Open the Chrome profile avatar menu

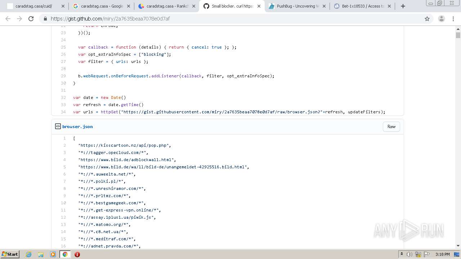(x=442, y=19)
